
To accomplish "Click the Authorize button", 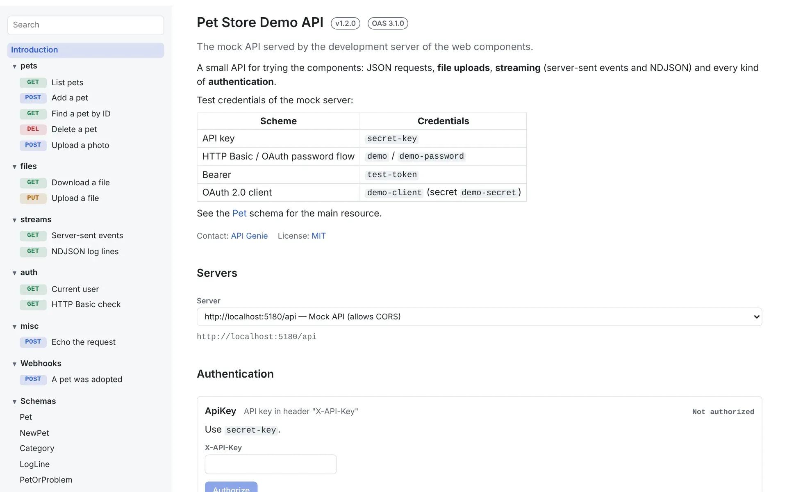I will point(231,487).
